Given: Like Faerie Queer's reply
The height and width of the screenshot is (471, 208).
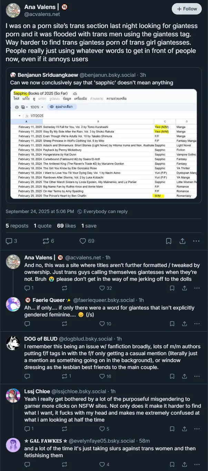Looking at the screenshot, I should pyautogui.click(x=102, y=324).
